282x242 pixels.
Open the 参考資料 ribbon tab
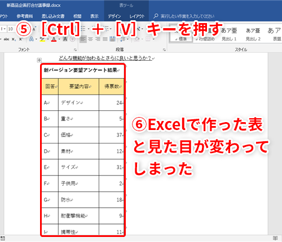(25, 16)
